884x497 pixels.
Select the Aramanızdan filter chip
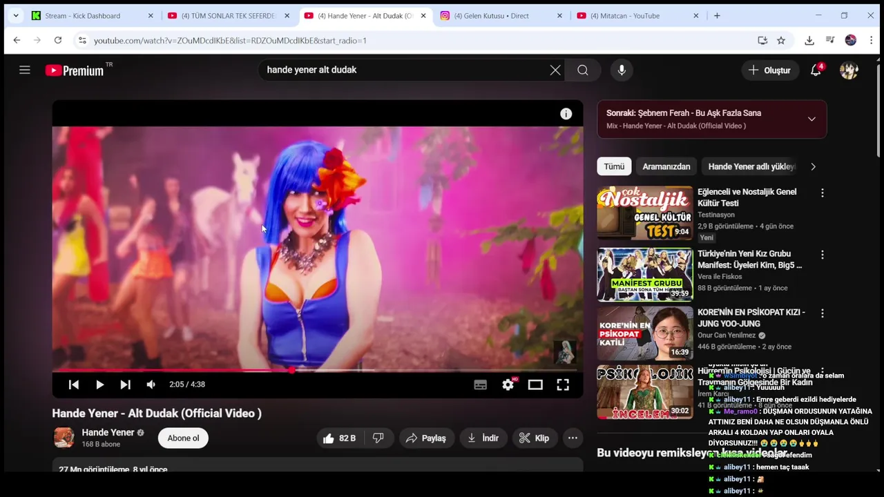[666, 166]
